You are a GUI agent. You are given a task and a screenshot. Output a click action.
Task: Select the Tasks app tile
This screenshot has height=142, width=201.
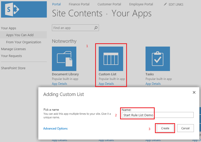point(157,59)
